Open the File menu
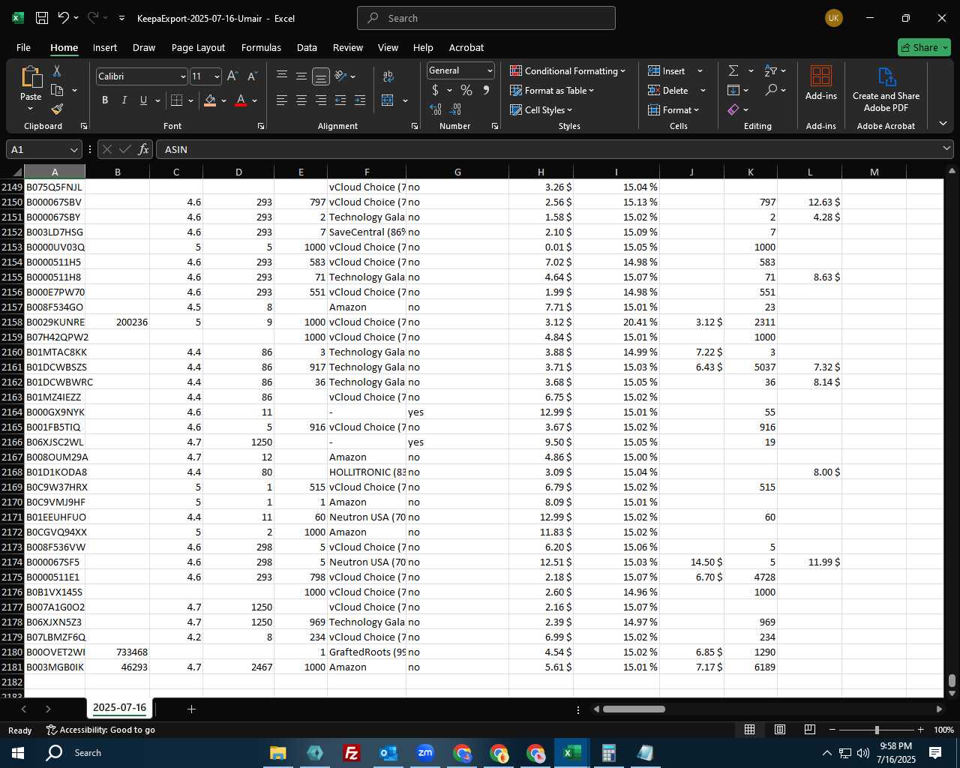The image size is (960, 768). (24, 47)
